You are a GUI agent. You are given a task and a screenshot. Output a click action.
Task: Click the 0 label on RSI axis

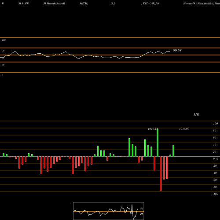click(2, 75)
